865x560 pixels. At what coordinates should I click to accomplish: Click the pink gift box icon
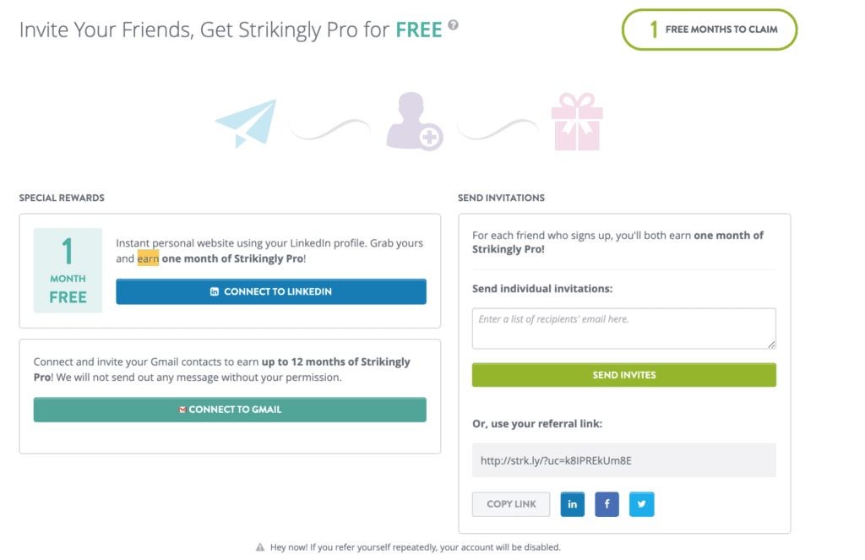point(577,122)
